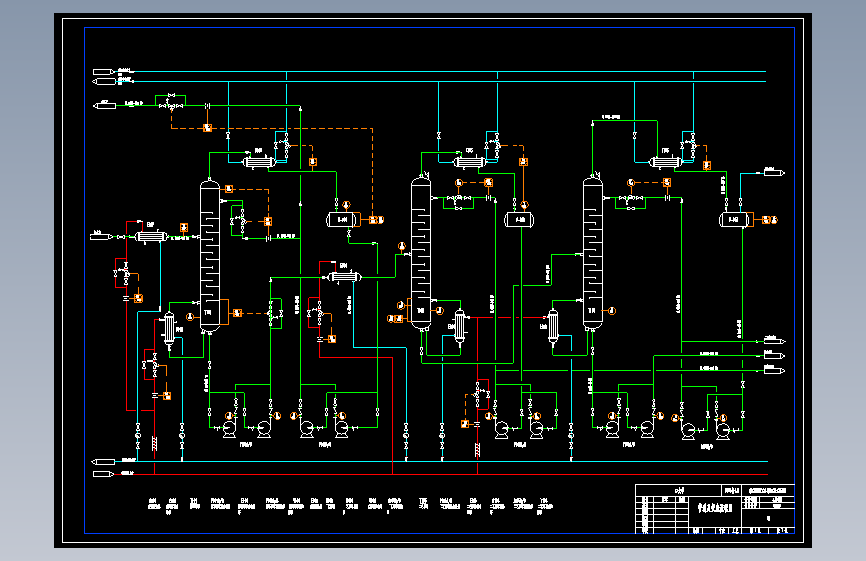Select the vertical reboiler beside the middle column
Screen dimensions: 866x561
(460, 326)
